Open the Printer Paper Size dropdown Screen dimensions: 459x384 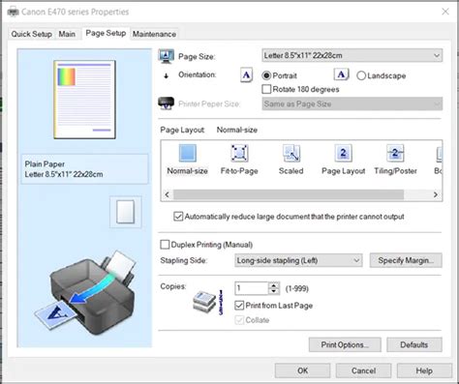tap(352, 103)
